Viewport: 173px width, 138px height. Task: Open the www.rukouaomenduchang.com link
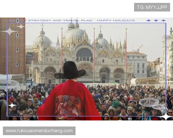pos(39,131)
